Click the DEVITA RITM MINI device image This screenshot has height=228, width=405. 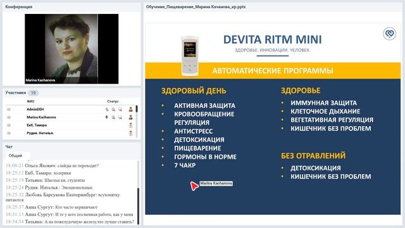pos(190,56)
